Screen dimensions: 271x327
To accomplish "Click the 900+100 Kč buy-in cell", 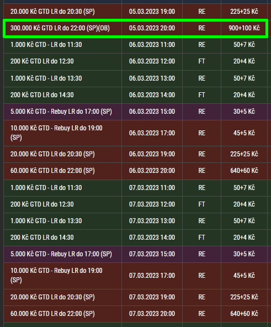I will [x=244, y=28].
